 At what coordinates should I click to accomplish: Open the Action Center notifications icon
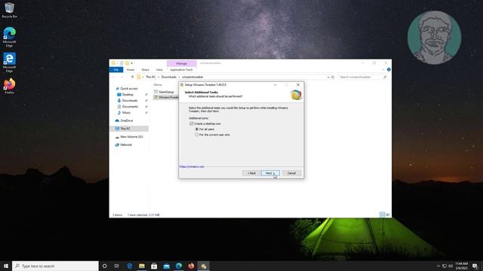click(475, 266)
